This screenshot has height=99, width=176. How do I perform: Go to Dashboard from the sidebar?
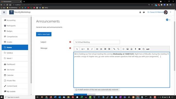click(15, 64)
